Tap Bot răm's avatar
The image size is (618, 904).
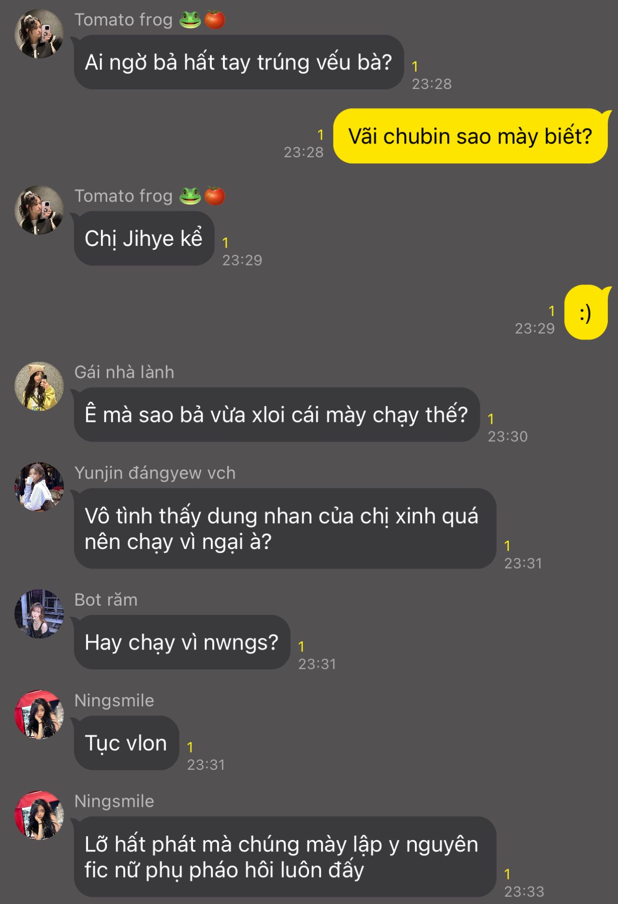pos(39,614)
